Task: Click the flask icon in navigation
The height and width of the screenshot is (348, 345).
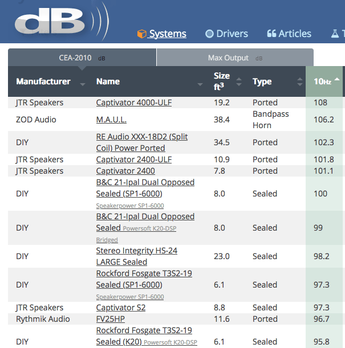Action: tap(335, 34)
